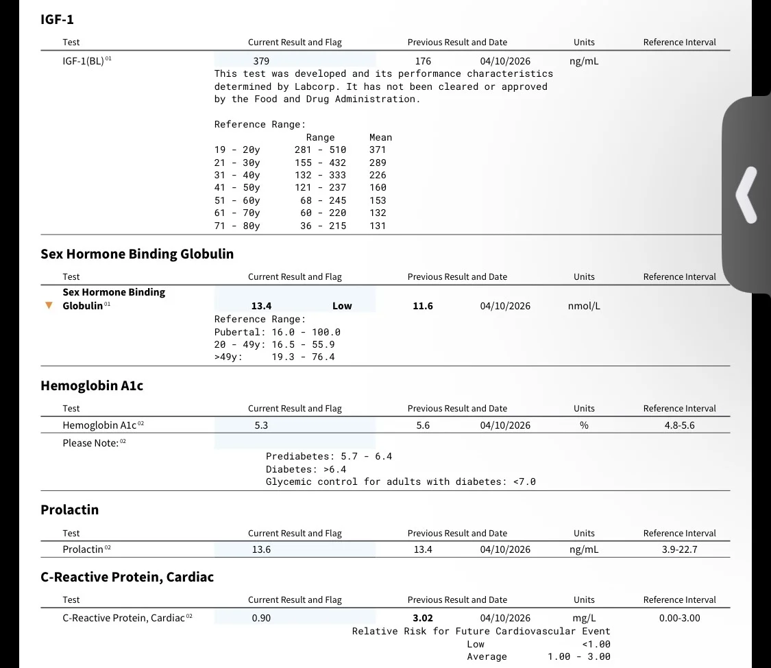Click the IGF-1 previous date 04/10/2026
Screen dimensions: 771x668
point(505,61)
